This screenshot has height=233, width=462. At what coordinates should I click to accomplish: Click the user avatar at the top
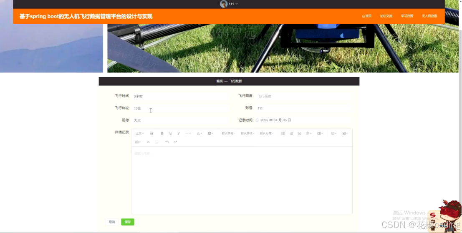click(224, 4)
